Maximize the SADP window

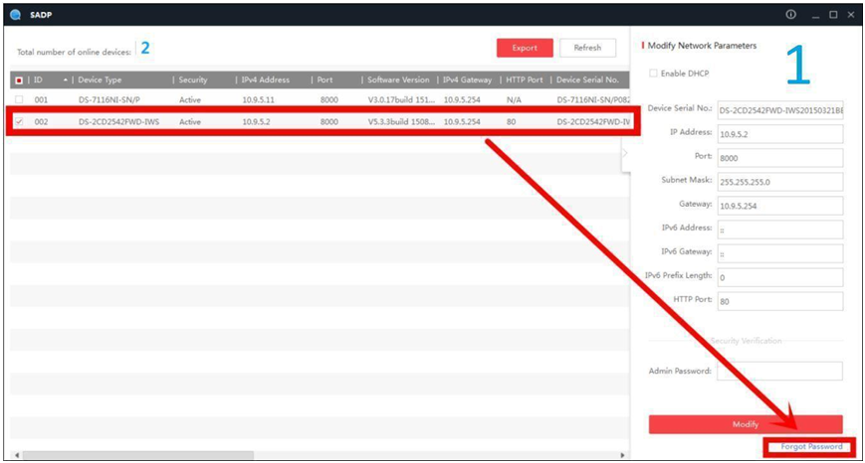832,15
